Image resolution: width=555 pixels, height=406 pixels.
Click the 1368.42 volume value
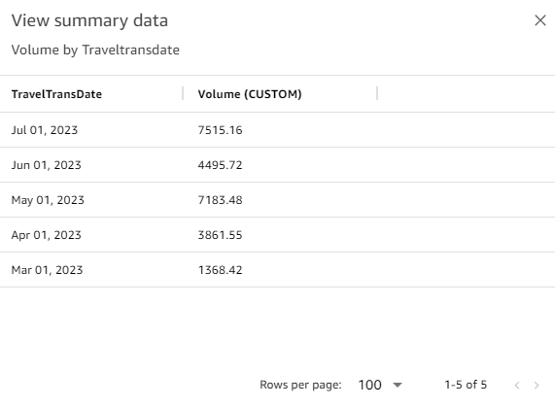221,270
